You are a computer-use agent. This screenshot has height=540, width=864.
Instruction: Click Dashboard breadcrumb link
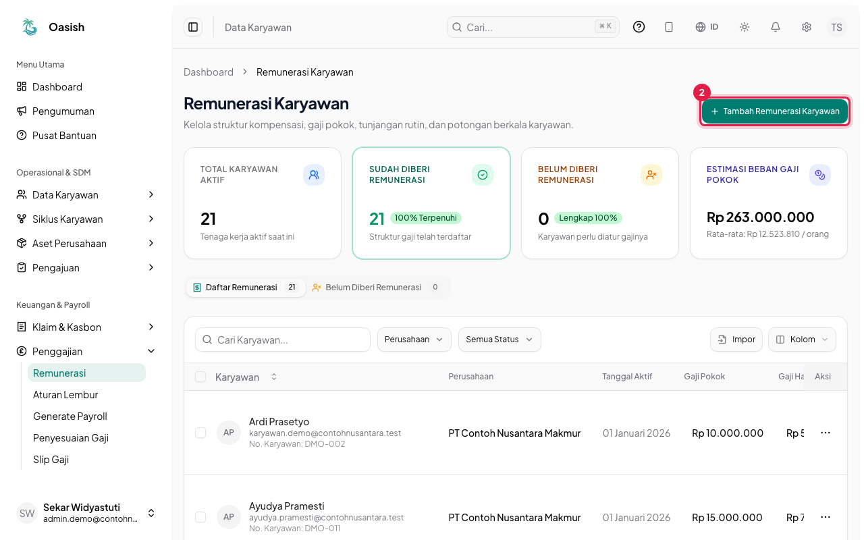tap(209, 72)
